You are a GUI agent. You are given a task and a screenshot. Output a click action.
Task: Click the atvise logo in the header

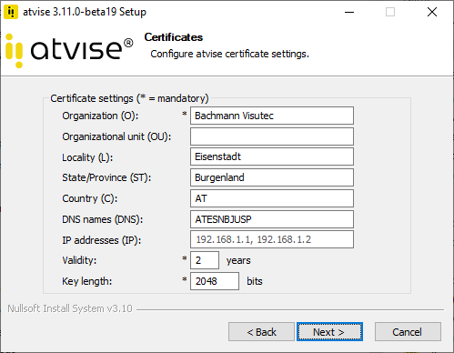69,50
